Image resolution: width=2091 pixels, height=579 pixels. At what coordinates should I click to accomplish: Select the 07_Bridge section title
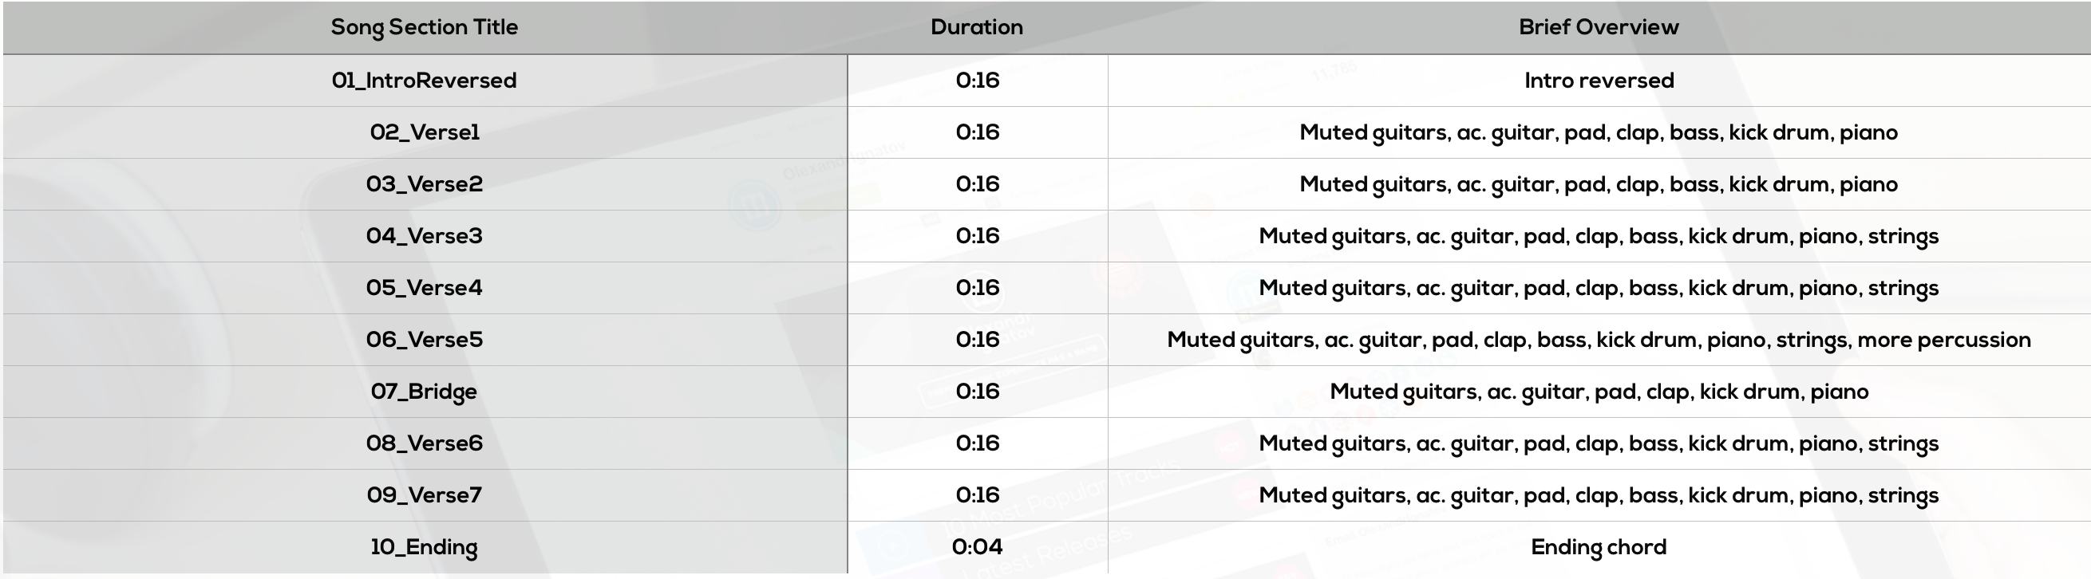pyautogui.click(x=424, y=392)
